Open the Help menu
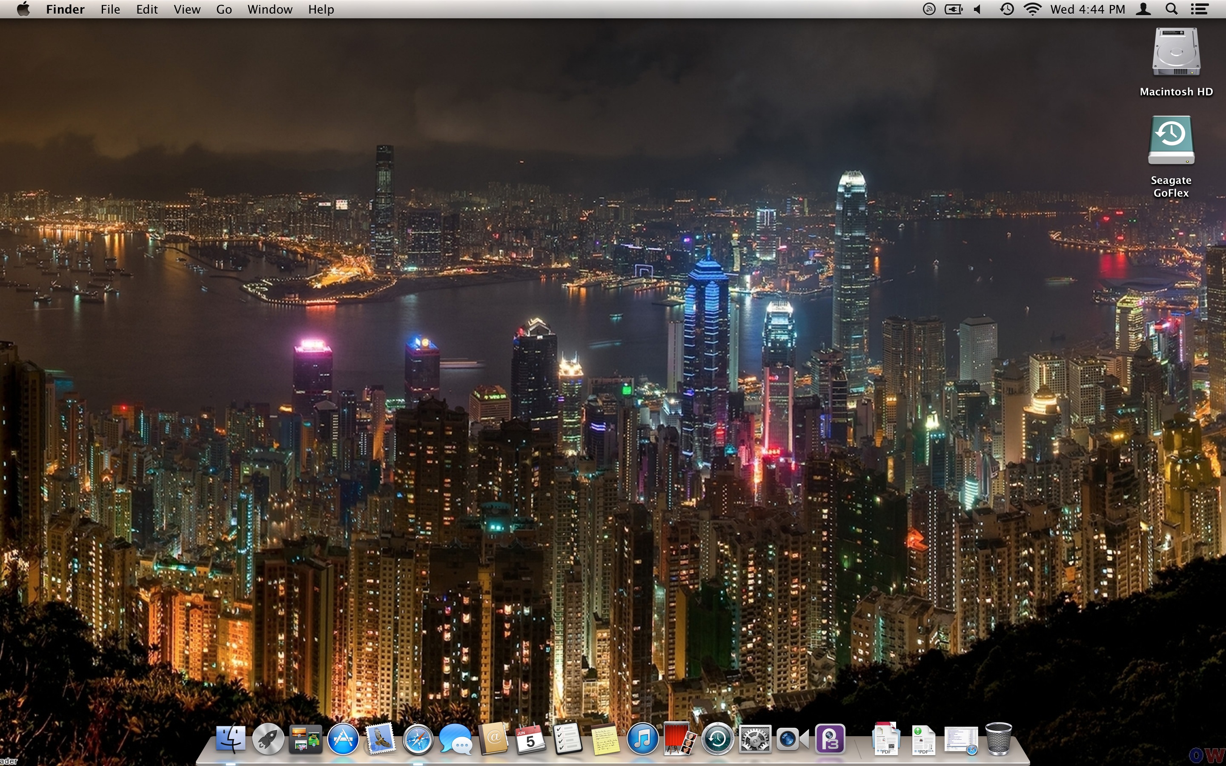 321,9
